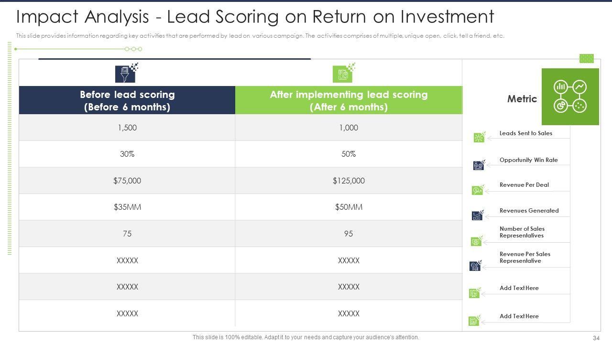Click the icon beside Revenue Per Deal
Viewport: 612px width, 344px height.
coord(478,190)
